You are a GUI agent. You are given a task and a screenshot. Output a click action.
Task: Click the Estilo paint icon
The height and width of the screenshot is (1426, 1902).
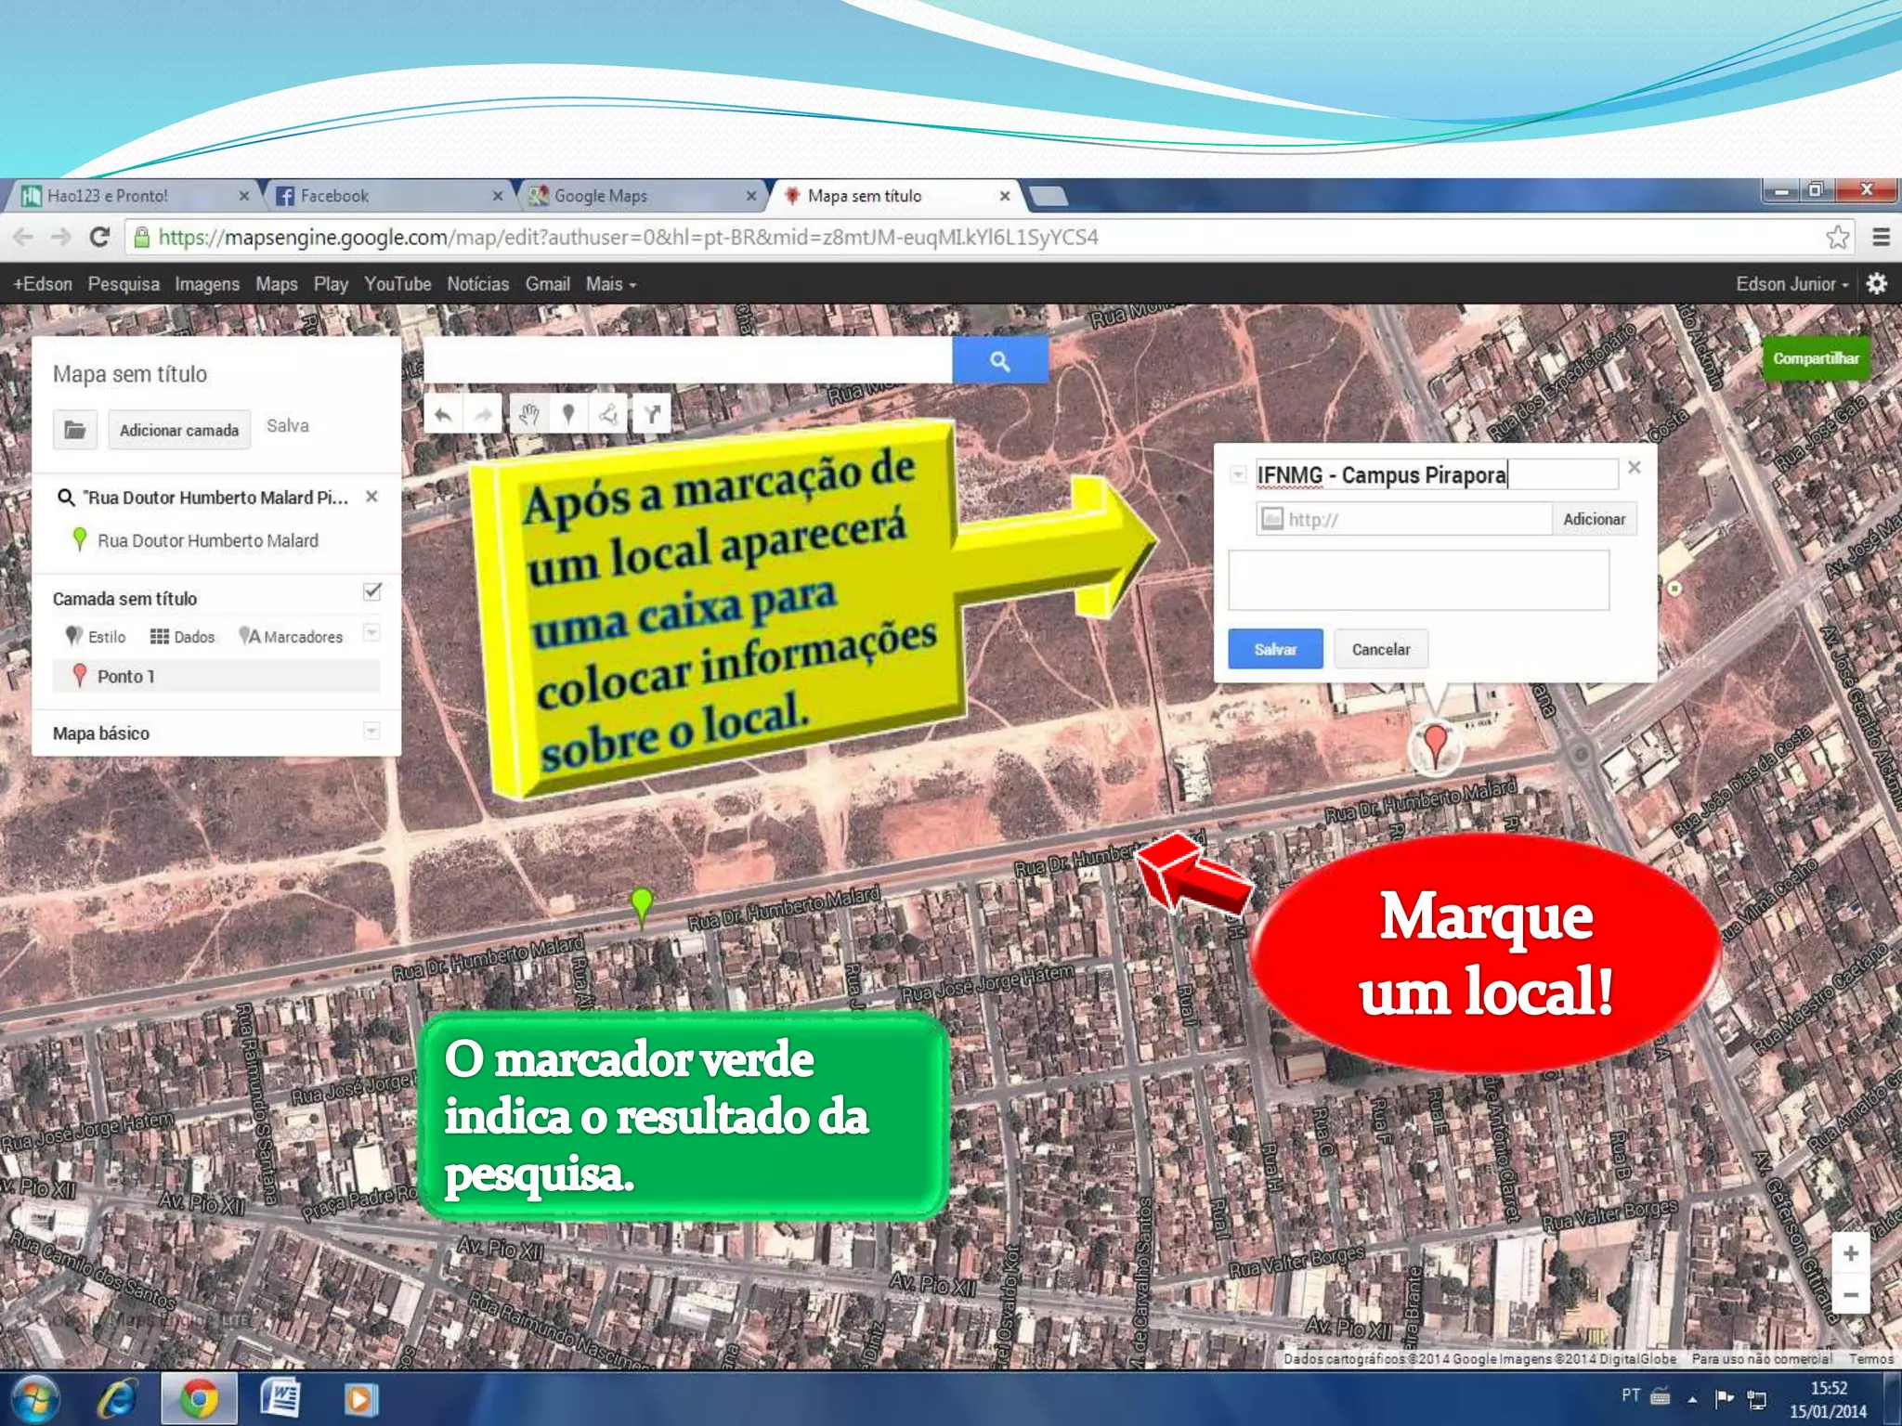pyautogui.click(x=74, y=636)
